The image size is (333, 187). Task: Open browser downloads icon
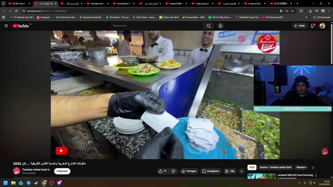click(x=310, y=11)
